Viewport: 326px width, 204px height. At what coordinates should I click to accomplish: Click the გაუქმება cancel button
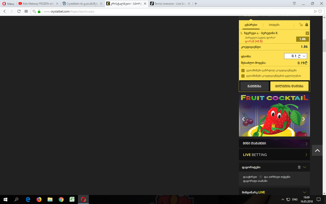point(254,86)
